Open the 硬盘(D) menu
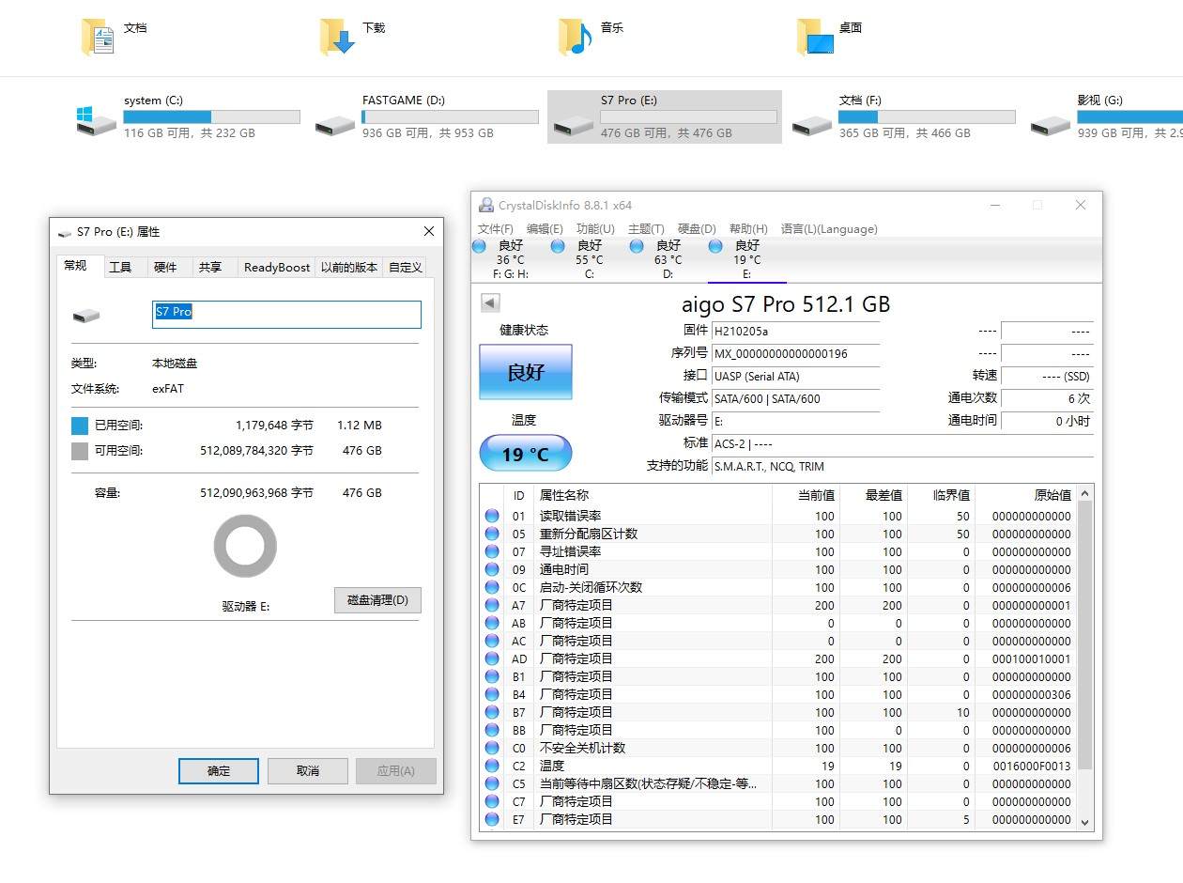Viewport: 1183px width, 883px height. tap(697, 228)
